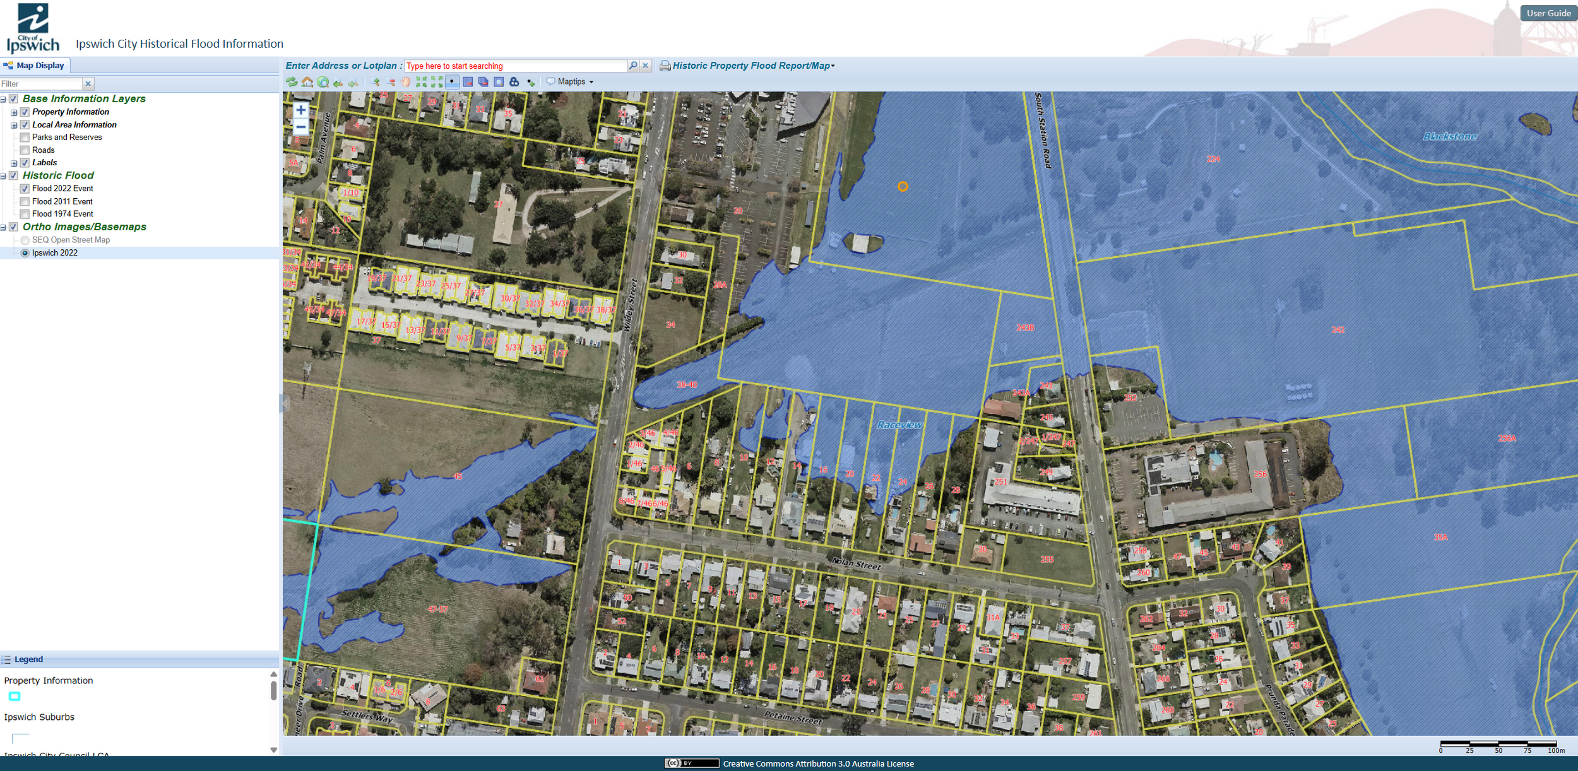The image size is (1578, 771).
Task: Go to previous map view arrow
Action: [x=338, y=82]
